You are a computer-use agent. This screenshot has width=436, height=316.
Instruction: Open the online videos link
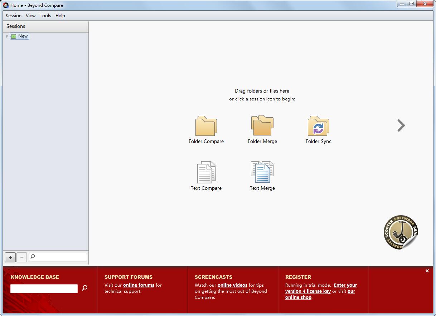(232, 285)
